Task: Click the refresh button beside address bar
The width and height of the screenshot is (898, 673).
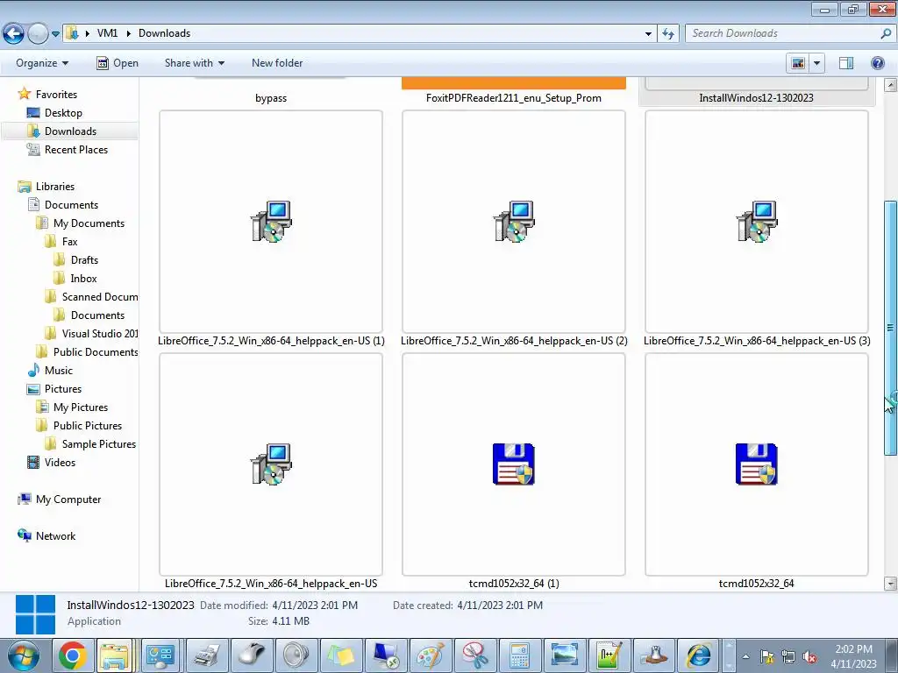Action: 667,33
